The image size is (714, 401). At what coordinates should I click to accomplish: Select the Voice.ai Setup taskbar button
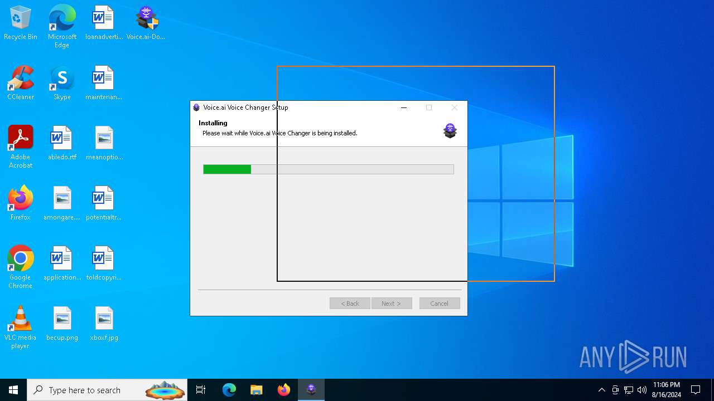(311, 390)
